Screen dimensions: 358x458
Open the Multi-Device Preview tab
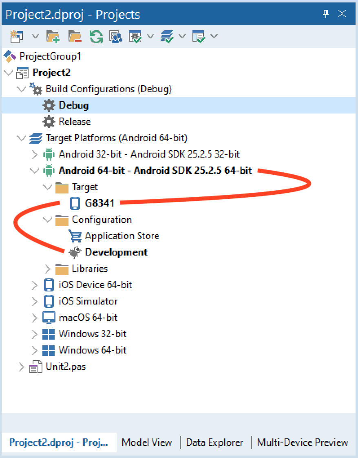[303, 442]
